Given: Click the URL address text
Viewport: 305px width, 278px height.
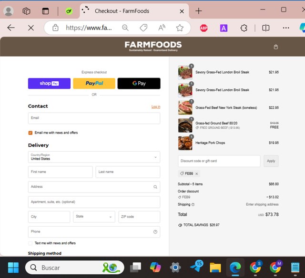Looking at the screenshot, I should pyautogui.click(x=89, y=28).
